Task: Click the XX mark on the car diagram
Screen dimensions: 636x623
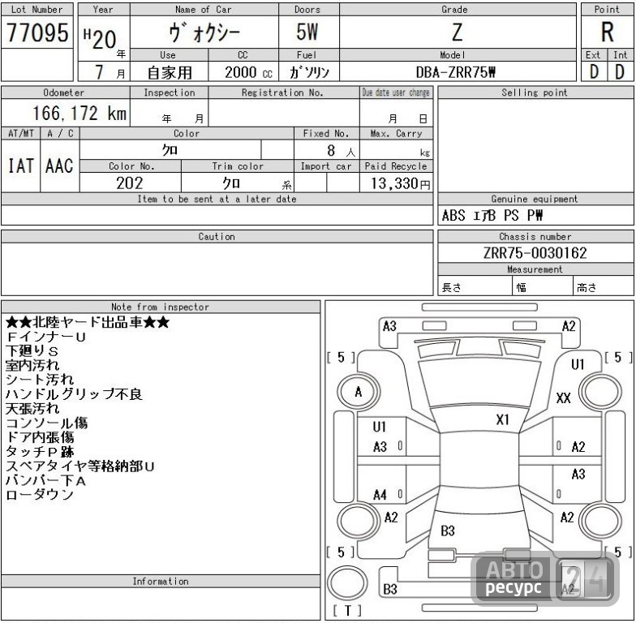Action: [563, 397]
